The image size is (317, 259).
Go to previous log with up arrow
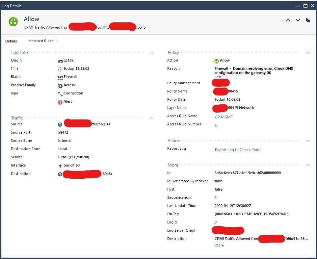(x=288, y=20)
